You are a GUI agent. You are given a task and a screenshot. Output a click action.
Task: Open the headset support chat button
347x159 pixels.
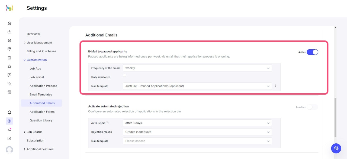coord(336,148)
